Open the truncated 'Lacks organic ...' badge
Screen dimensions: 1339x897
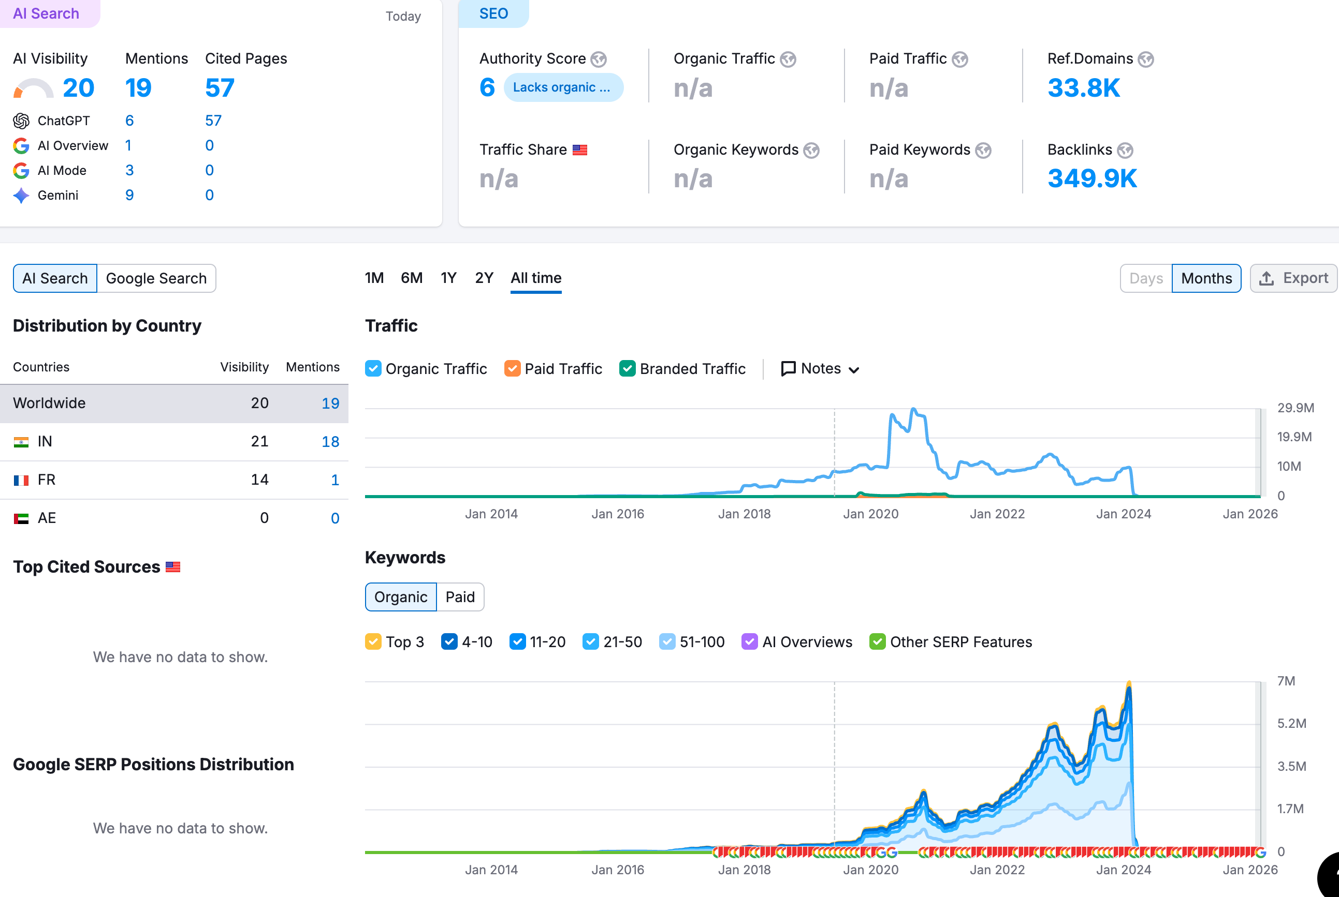[x=563, y=87]
